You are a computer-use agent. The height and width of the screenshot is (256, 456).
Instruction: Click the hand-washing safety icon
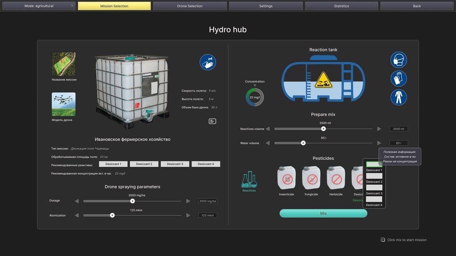point(208,62)
